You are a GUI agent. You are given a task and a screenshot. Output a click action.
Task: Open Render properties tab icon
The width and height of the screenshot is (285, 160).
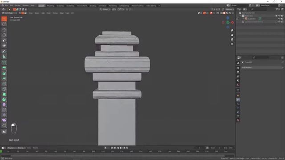(238, 68)
